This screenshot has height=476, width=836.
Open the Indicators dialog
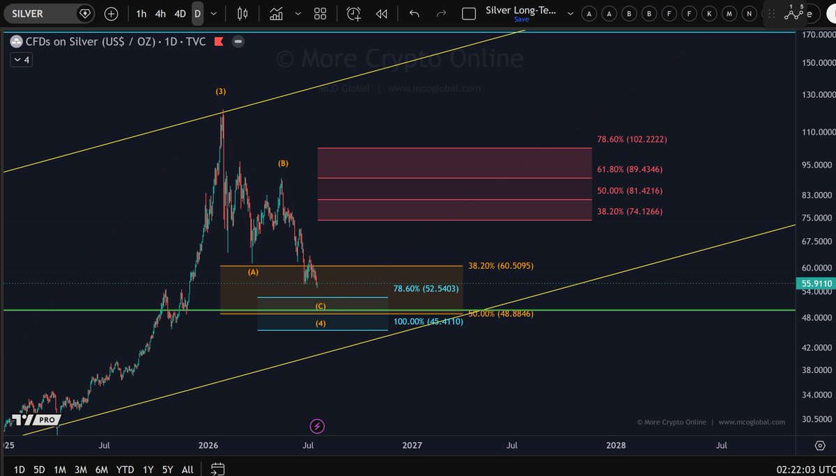pos(277,13)
